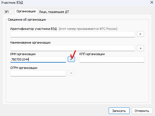Open the Лицо, подающее ДТ tab
The image size is (155, 116).
54,12
